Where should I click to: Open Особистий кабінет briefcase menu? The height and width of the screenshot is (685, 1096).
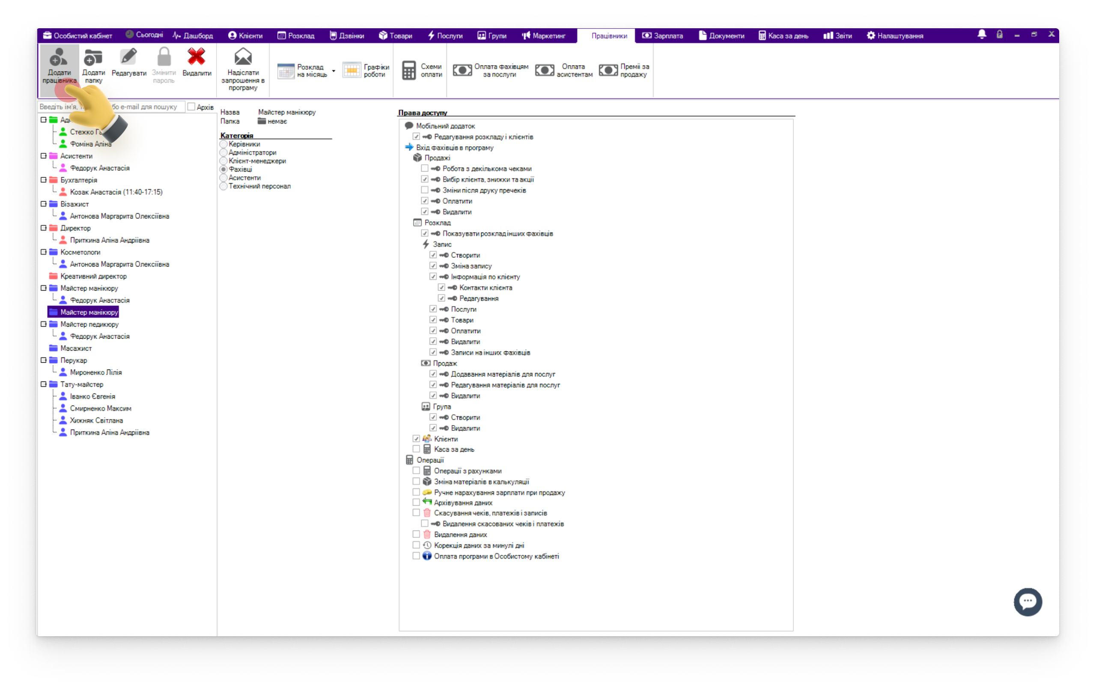click(77, 36)
